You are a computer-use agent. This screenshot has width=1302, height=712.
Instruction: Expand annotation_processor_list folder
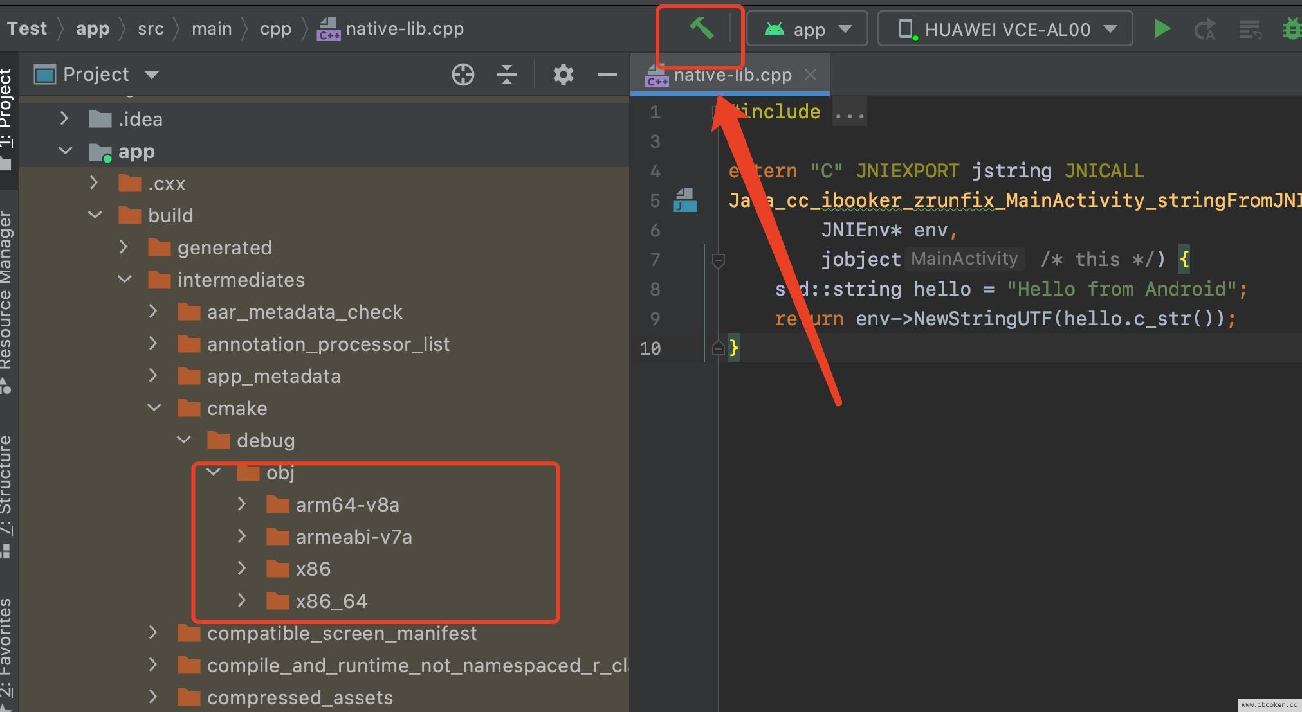coord(153,343)
